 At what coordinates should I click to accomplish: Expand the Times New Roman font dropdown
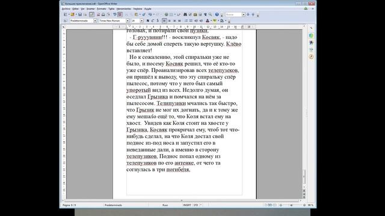pyautogui.click(x=128, y=21)
